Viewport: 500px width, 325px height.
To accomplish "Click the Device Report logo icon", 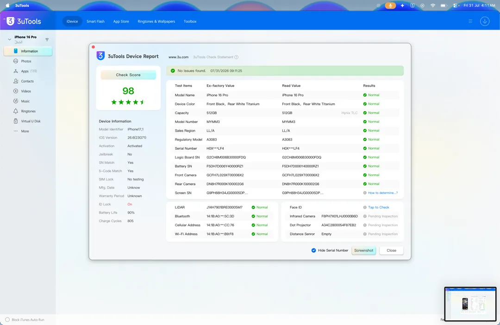I will click(x=100, y=56).
